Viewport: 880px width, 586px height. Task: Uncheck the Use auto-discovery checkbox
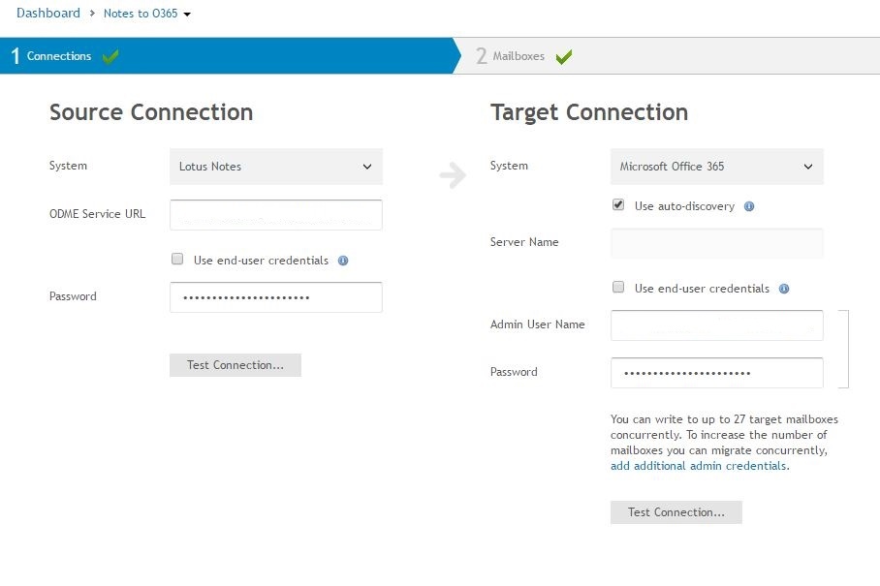pyautogui.click(x=618, y=205)
